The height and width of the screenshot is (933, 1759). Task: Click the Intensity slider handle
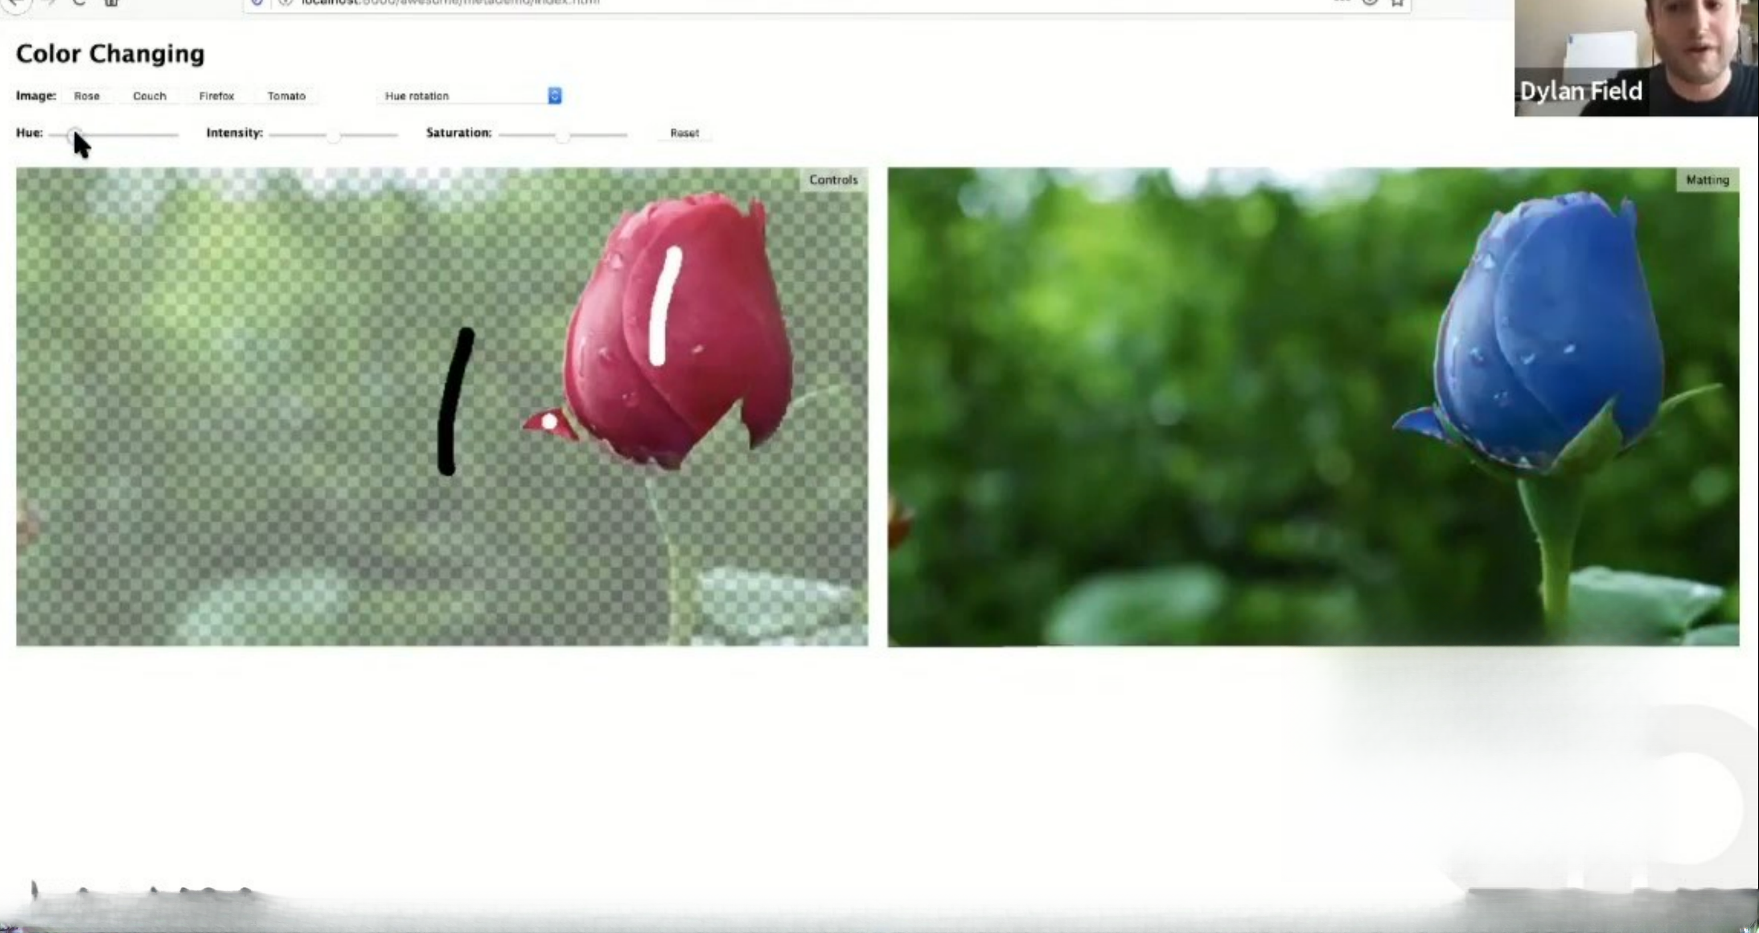click(333, 136)
